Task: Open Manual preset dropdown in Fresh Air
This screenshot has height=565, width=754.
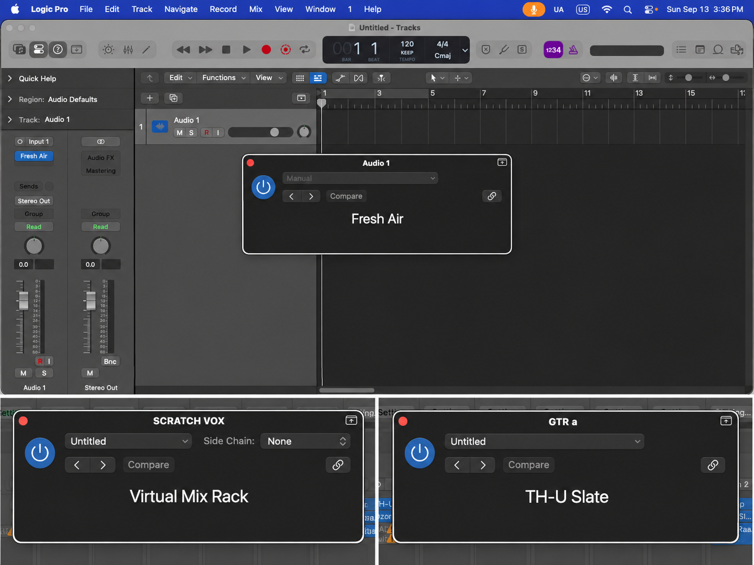Action: (360, 178)
